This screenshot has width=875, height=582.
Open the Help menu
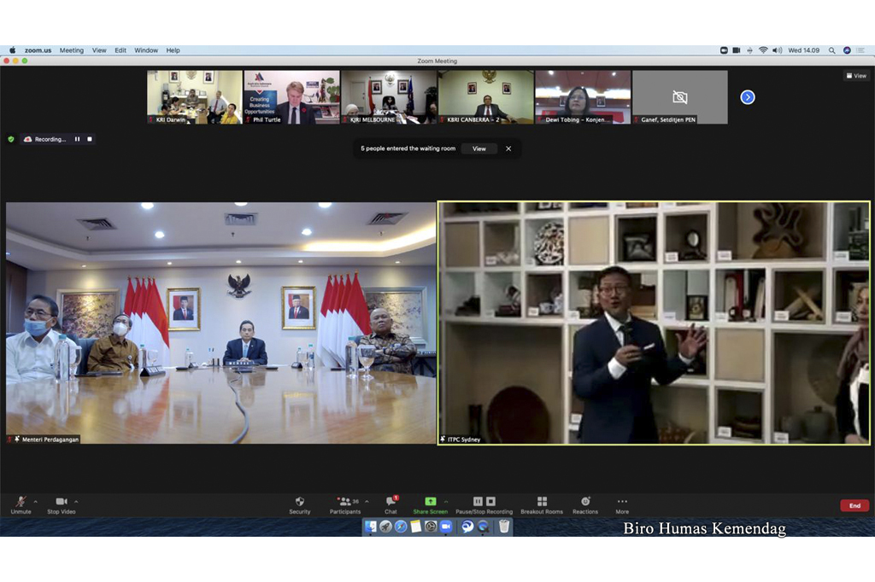[173, 50]
